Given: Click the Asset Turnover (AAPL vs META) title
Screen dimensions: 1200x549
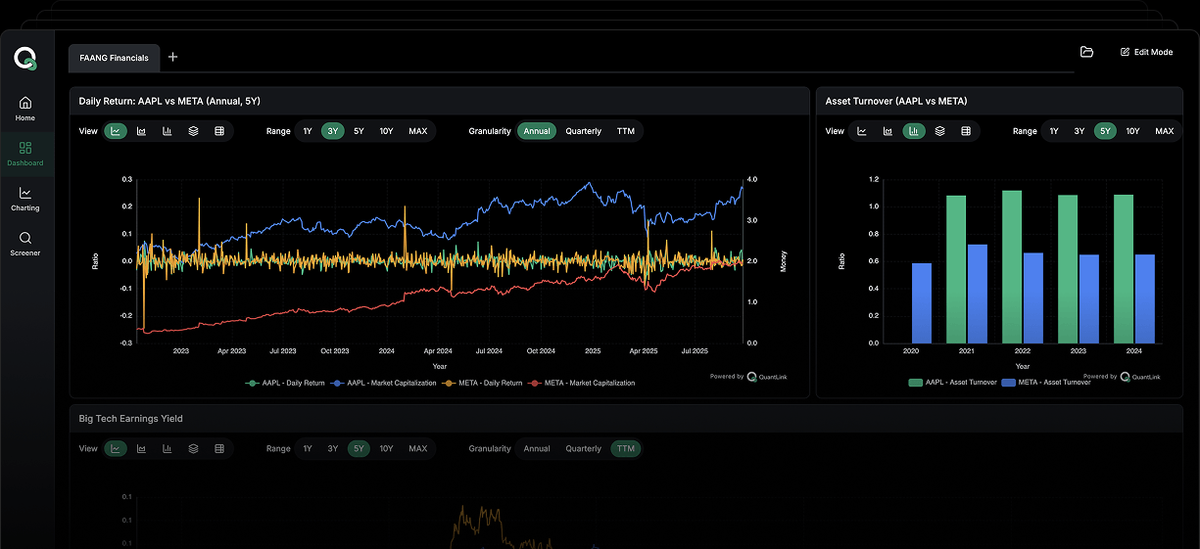Looking at the screenshot, I should coord(896,101).
